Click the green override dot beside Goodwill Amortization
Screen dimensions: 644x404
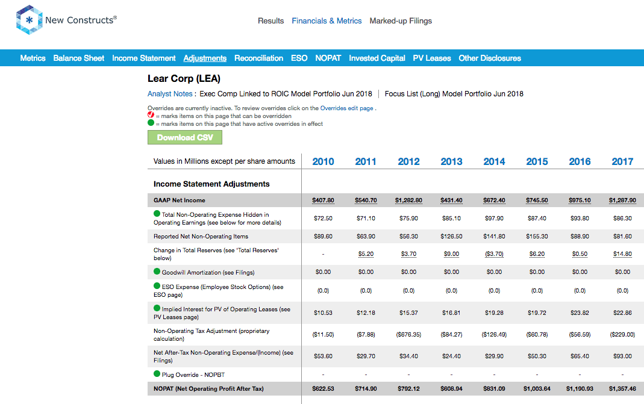coord(157,272)
